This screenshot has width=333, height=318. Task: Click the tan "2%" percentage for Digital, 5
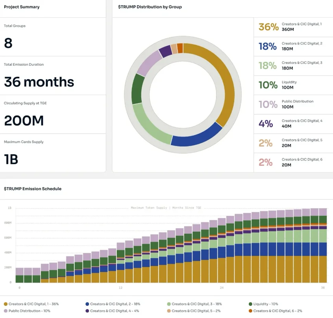pyautogui.click(x=265, y=143)
